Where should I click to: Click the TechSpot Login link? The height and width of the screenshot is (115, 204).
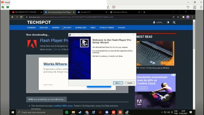pos(158,22)
